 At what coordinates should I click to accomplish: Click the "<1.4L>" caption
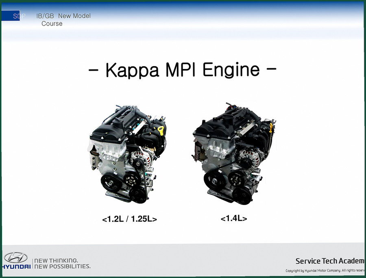point(234,218)
